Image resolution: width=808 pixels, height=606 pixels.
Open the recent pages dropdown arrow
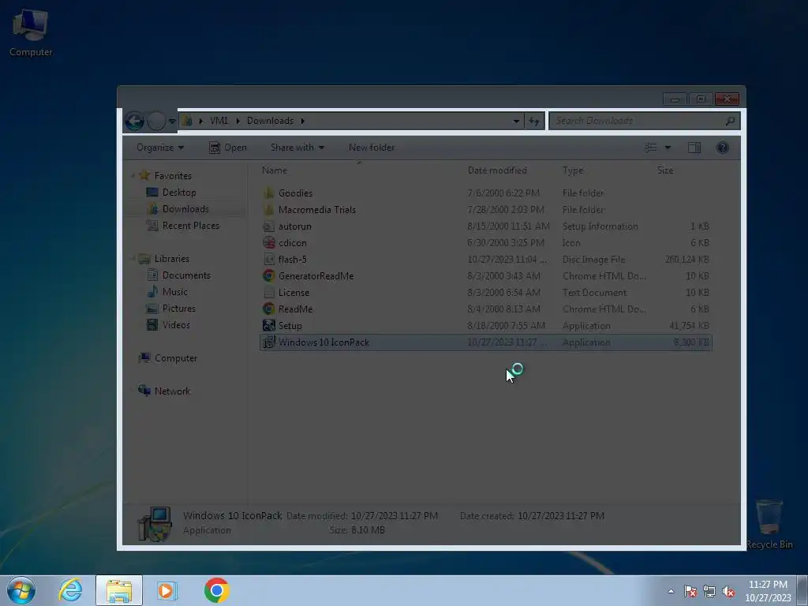pos(172,122)
